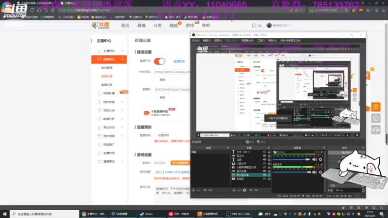388x218 pixels.
Task: Click the browser reload icon
Action: click(x=32, y=10)
